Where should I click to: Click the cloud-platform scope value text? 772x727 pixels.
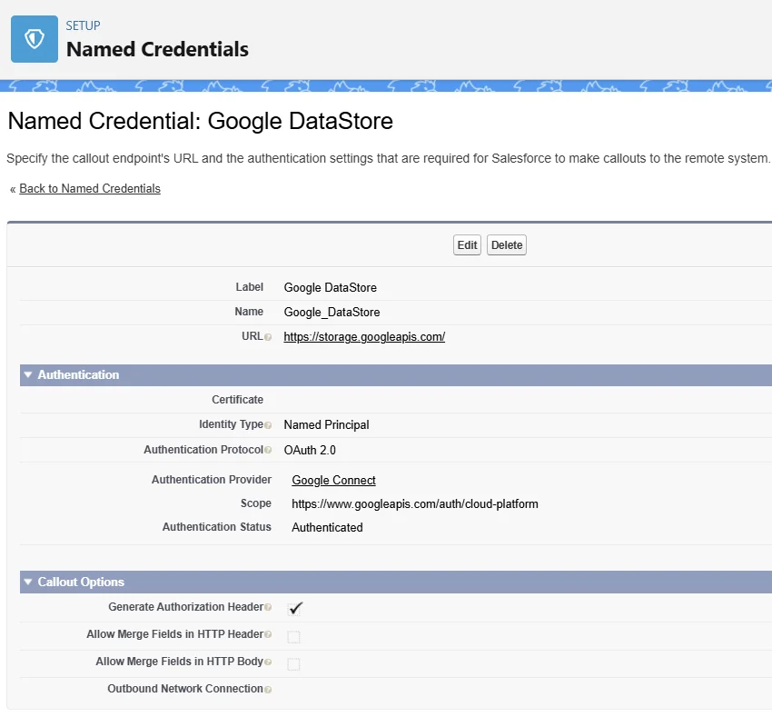click(x=414, y=503)
